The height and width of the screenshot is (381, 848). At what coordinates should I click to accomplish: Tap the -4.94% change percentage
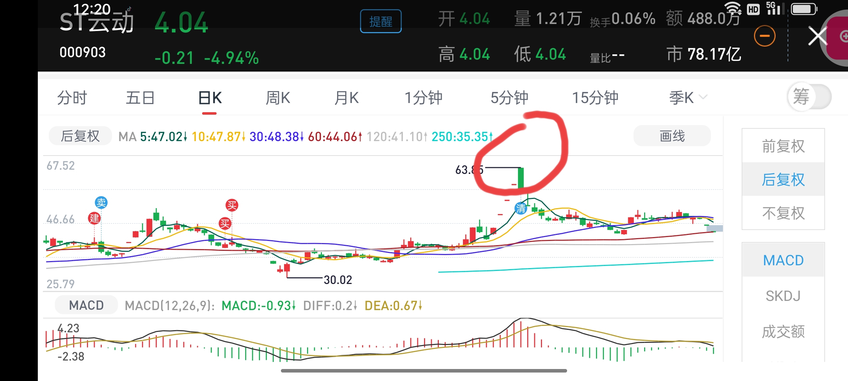(231, 58)
